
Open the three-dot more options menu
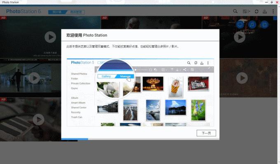coord(273,12)
